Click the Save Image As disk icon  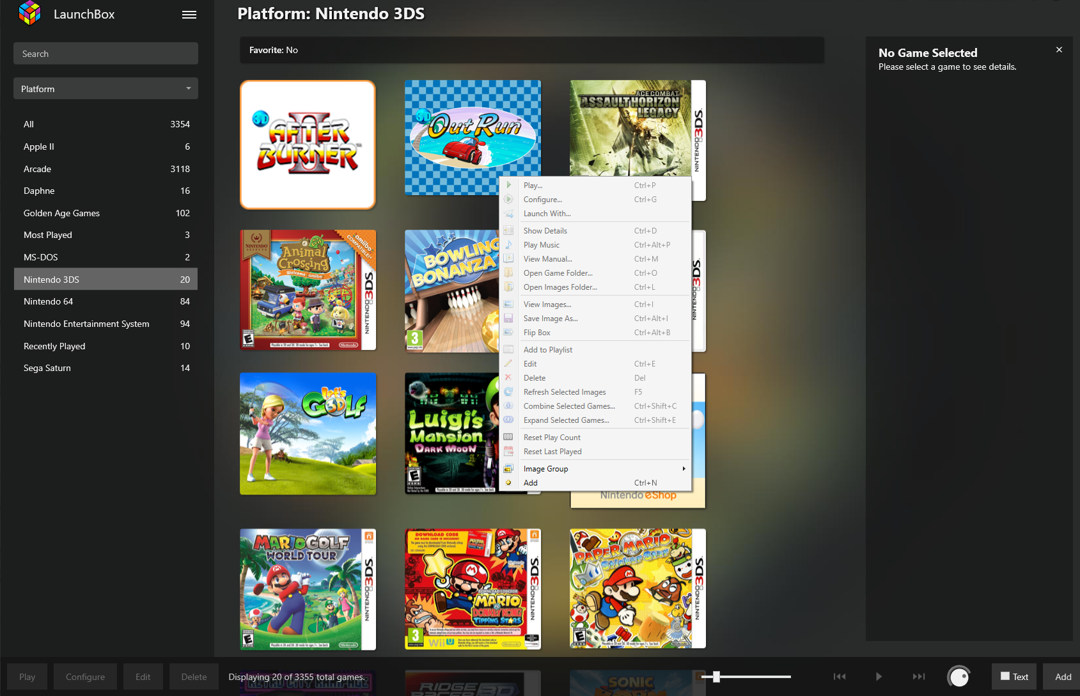click(509, 318)
